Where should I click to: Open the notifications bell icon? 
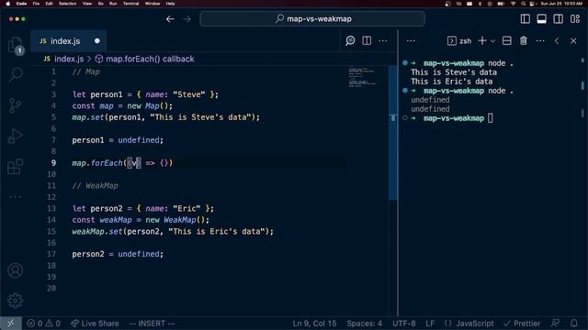click(573, 324)
